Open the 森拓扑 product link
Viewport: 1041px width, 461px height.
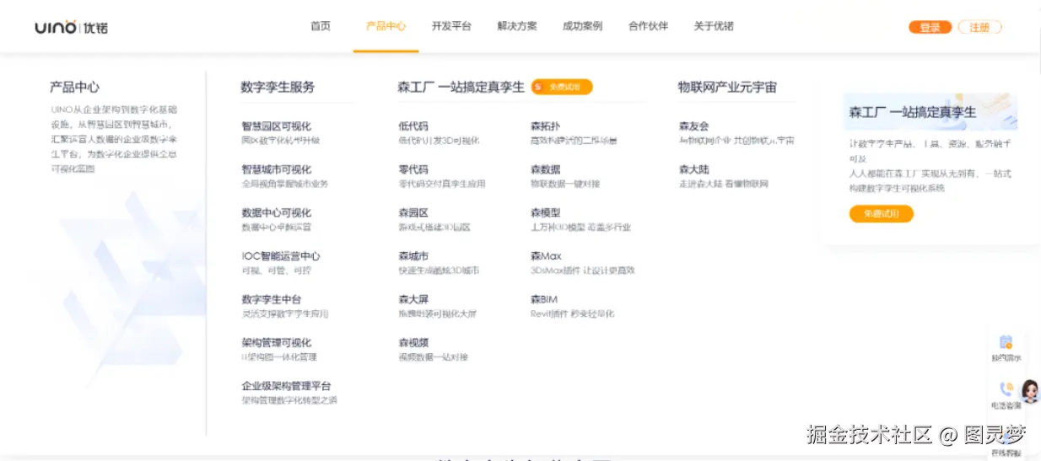click(545, 126)
